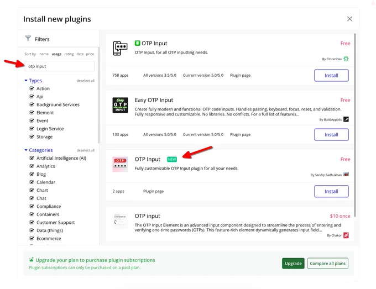The width and height of the screenshot is (376, 289).
Task: Toggle the Calendar category checkbox
Action: point(32,182)
